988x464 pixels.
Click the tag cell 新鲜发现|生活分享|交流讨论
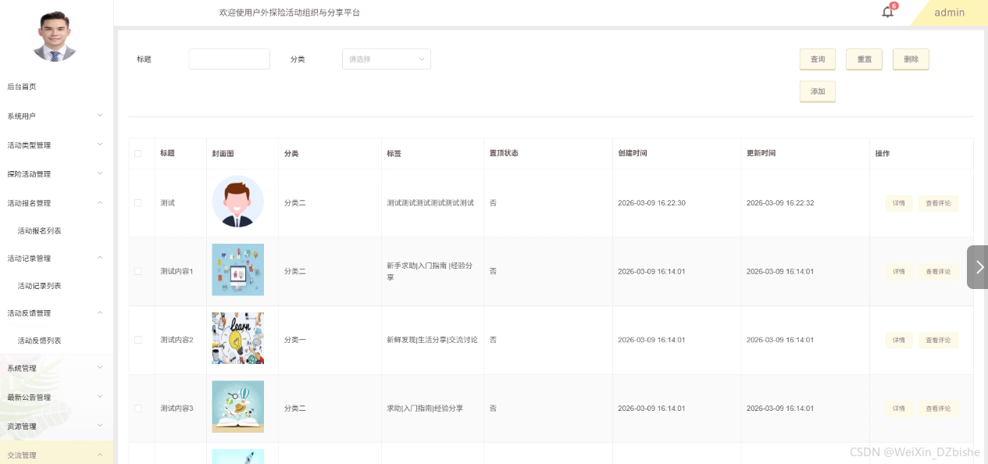click(x=432, y=340)
